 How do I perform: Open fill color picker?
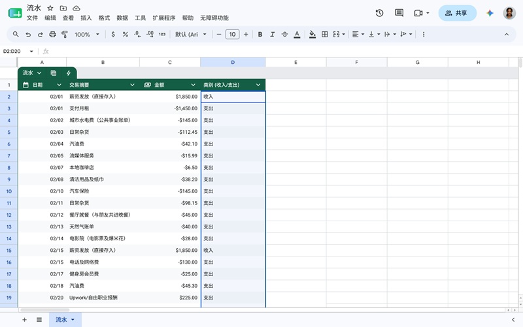pos(312,35)
